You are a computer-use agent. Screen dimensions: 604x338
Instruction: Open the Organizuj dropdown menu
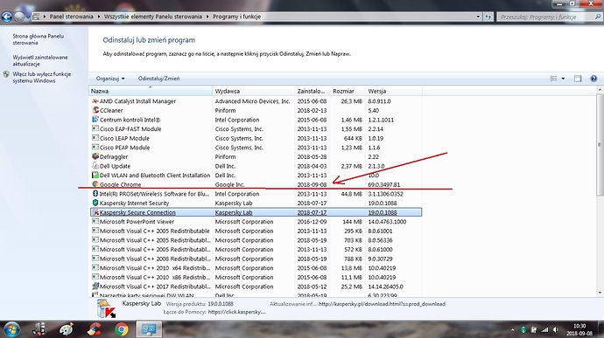tap(110, 79)
